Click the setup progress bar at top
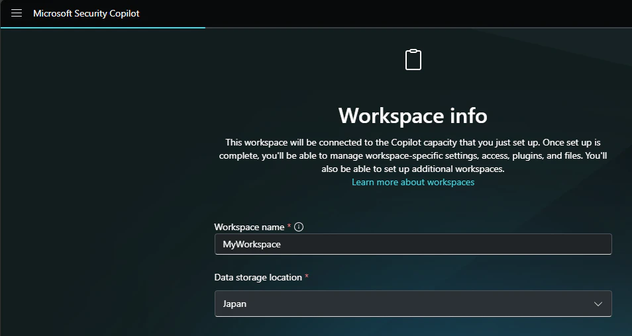This screenshot has width=632, height=336. 316,27
